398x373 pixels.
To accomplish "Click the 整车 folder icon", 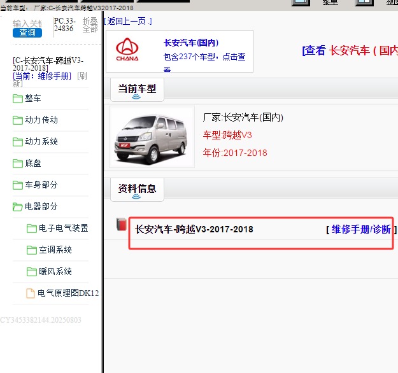I will click(x=18, y=99).
